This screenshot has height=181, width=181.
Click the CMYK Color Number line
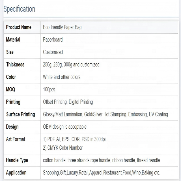click(x=63, y=148)
